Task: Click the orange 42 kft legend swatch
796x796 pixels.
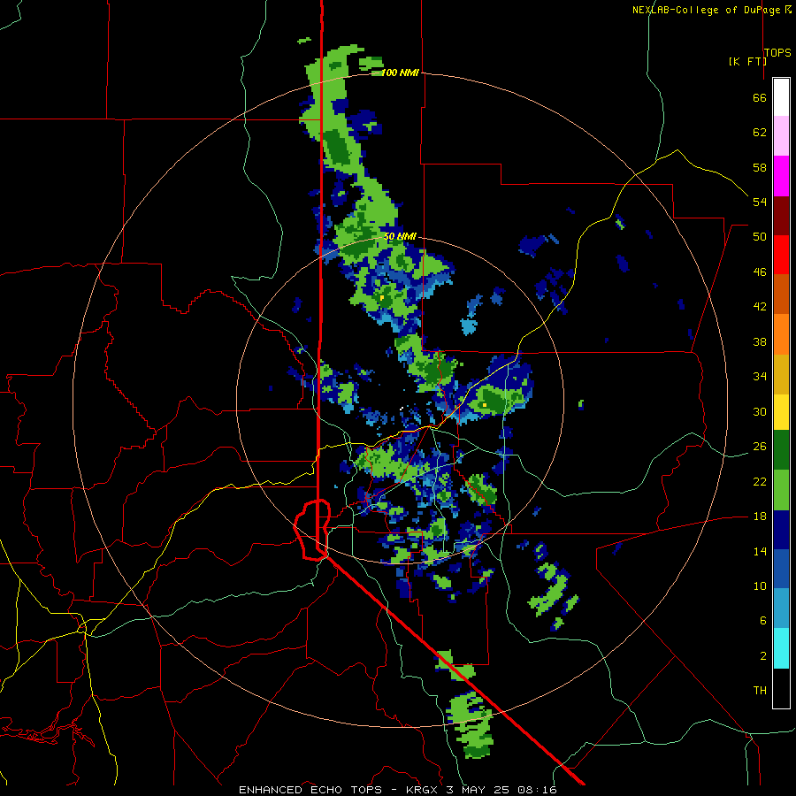Action: (781, 334)
